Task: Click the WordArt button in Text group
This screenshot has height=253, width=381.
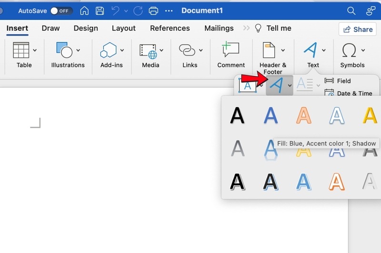Action: (277, 85)
